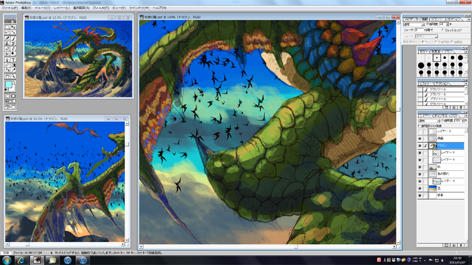Select the Airbrush tool

(7, 38)
